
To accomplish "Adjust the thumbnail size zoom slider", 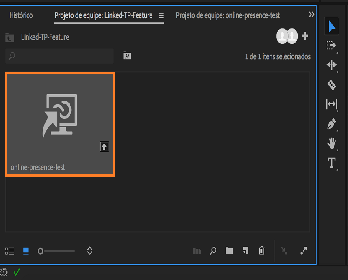I will tap(57, 251).
